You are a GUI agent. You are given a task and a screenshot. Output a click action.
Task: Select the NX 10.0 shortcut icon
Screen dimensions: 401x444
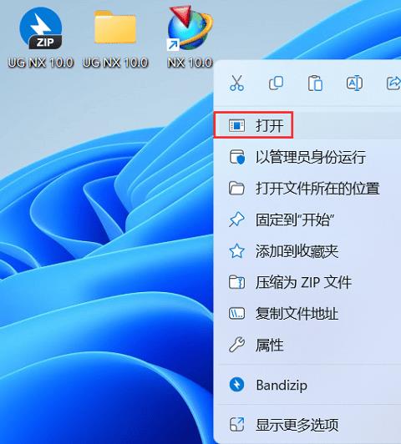(190, 28)
